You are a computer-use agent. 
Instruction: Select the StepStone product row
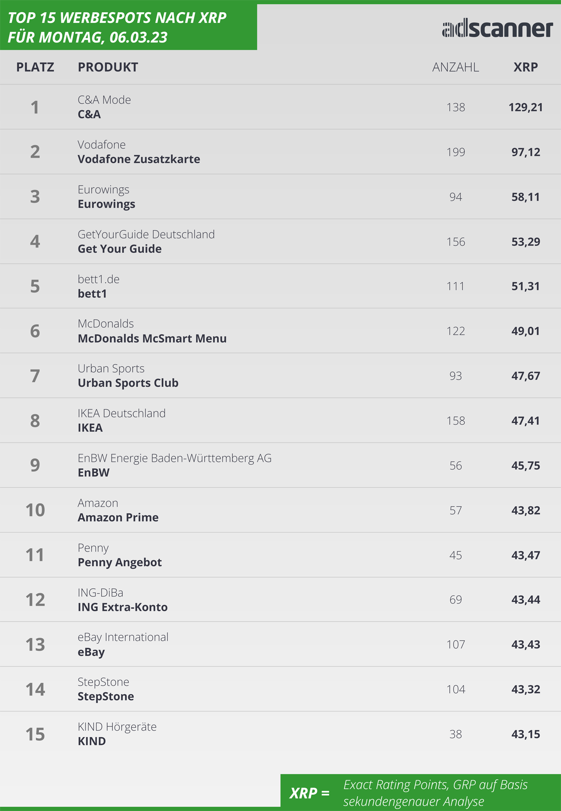(280, 689)
